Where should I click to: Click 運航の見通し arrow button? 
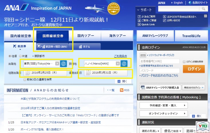tap(150, 131)
